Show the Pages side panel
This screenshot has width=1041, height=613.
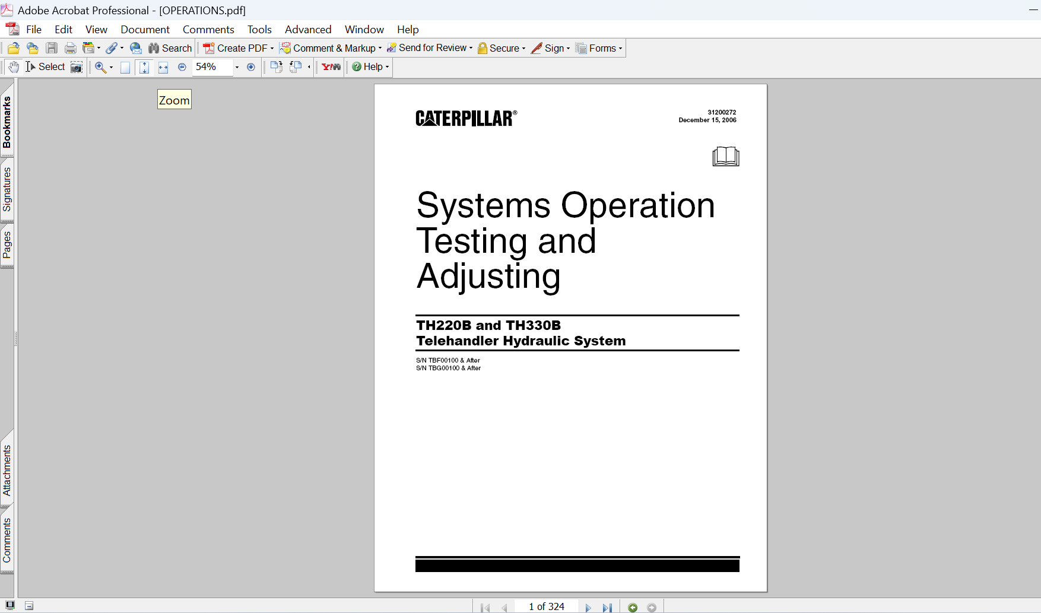(x=7, y=244)
